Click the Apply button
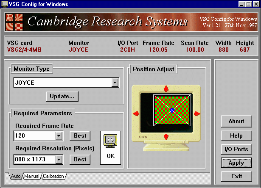 236,163
